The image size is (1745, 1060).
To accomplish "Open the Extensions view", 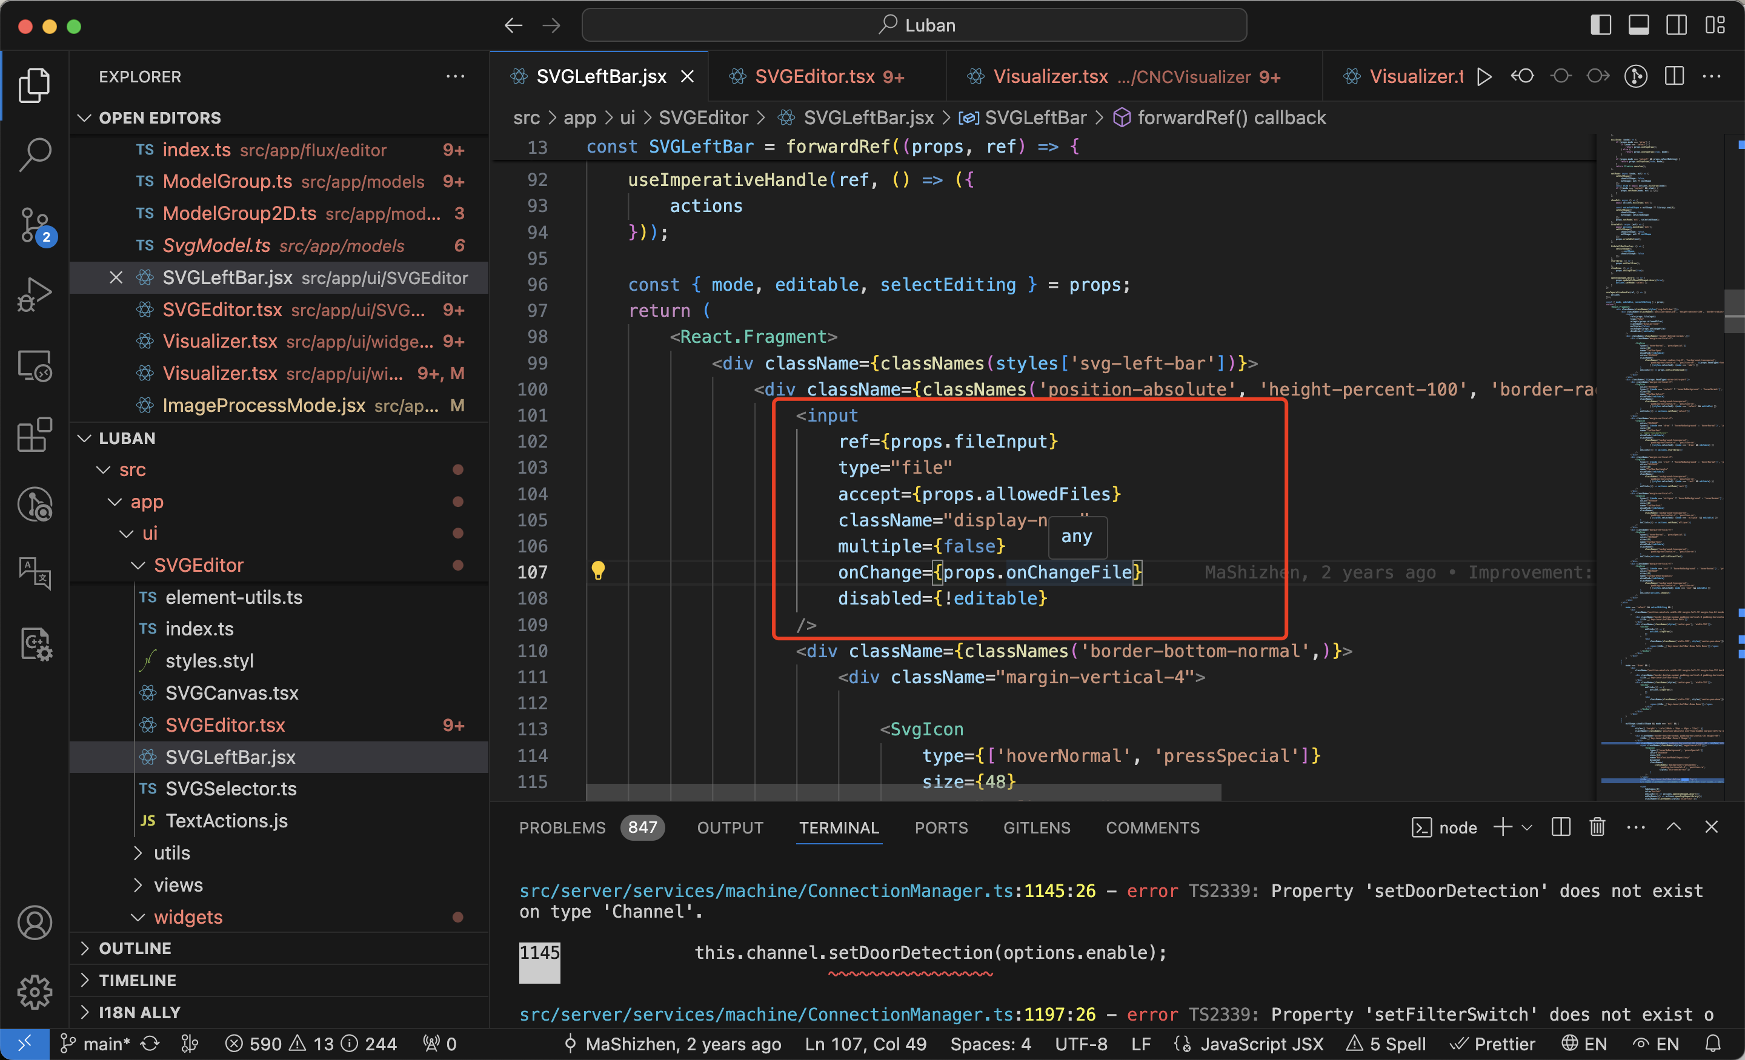I will click(34, 434).
